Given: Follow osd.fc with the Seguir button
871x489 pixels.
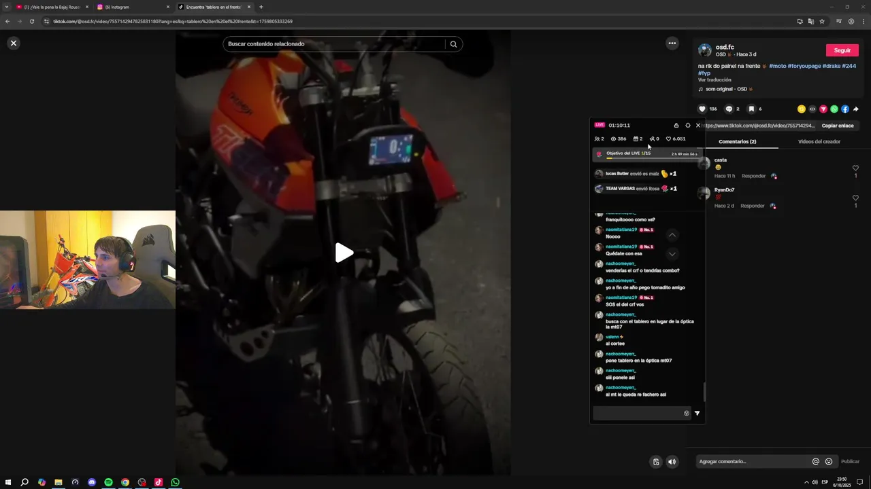Looking at the screenshot, I should [x=842, y=50].
